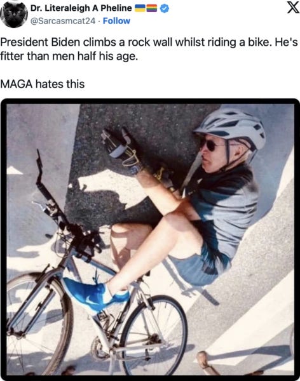Click the 'MAGA hates this' text
Image resolution: width=300 pixels, height=381 pixels.
coord(43,84)
